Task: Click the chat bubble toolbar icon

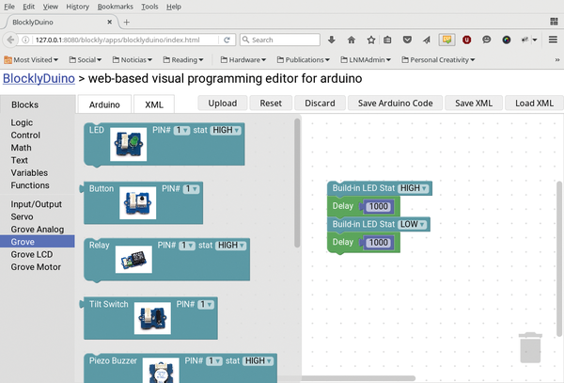Action: click(x=486, y=40)
